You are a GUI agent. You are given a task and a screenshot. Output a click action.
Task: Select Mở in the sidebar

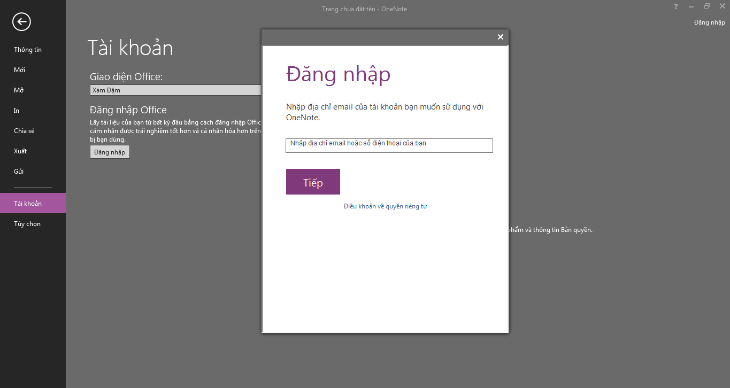coord(19,90)
